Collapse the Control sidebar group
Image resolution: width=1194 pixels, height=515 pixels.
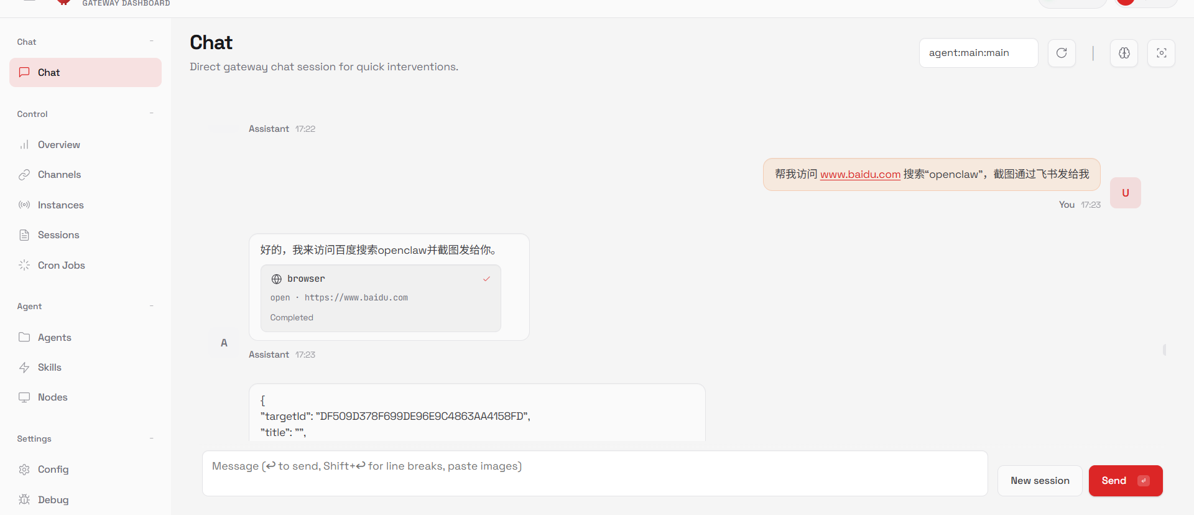pos(152,114)
